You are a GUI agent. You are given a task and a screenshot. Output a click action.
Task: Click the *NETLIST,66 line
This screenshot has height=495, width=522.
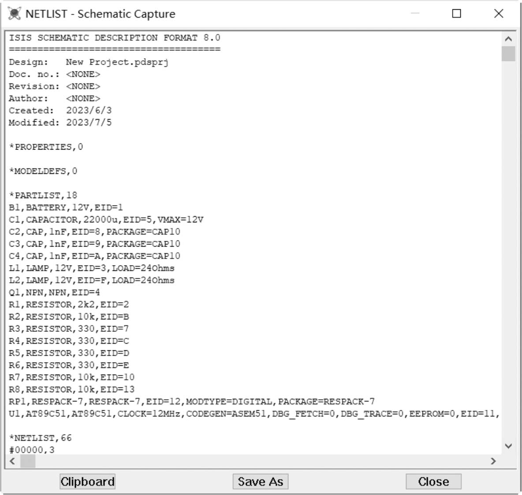40,438
